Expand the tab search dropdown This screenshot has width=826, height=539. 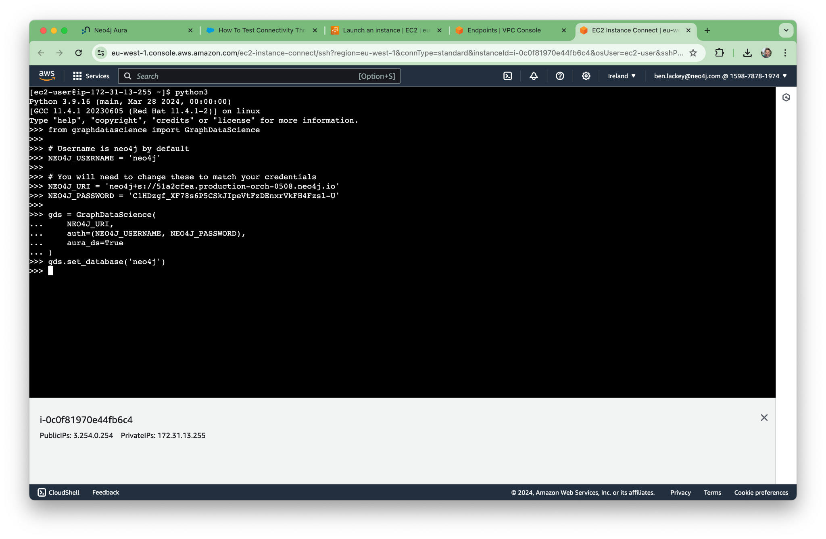coord(786,30)
